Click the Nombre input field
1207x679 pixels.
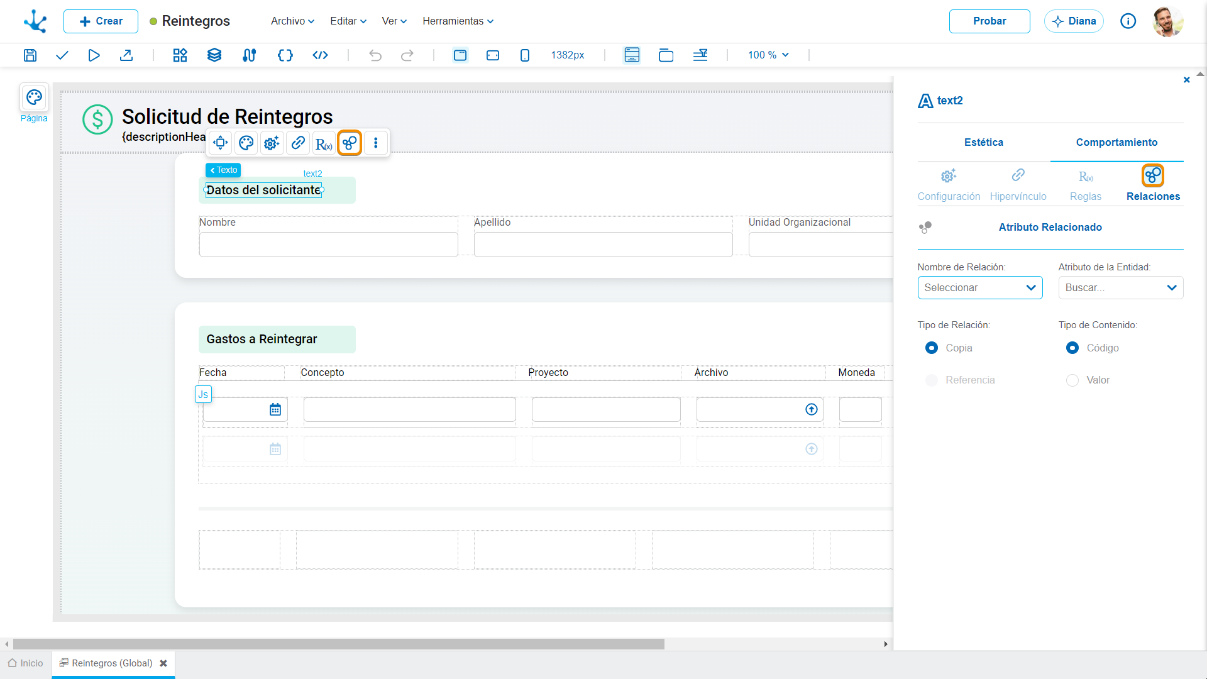point(329,245)
